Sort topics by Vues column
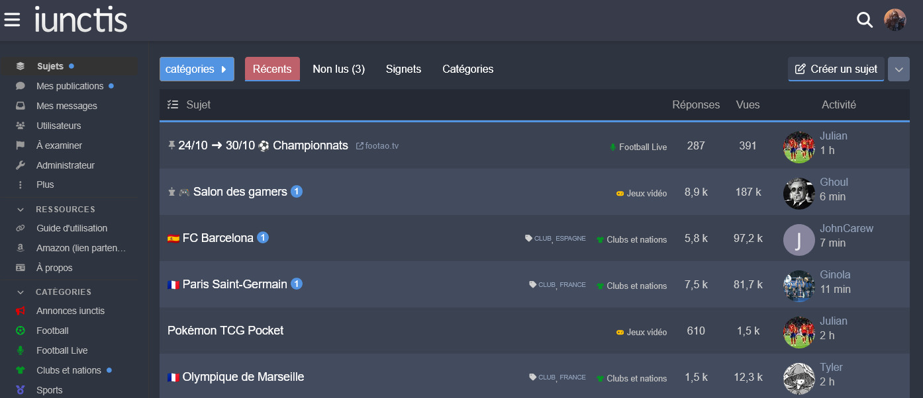923x398 pixels. tap(748, 104)
